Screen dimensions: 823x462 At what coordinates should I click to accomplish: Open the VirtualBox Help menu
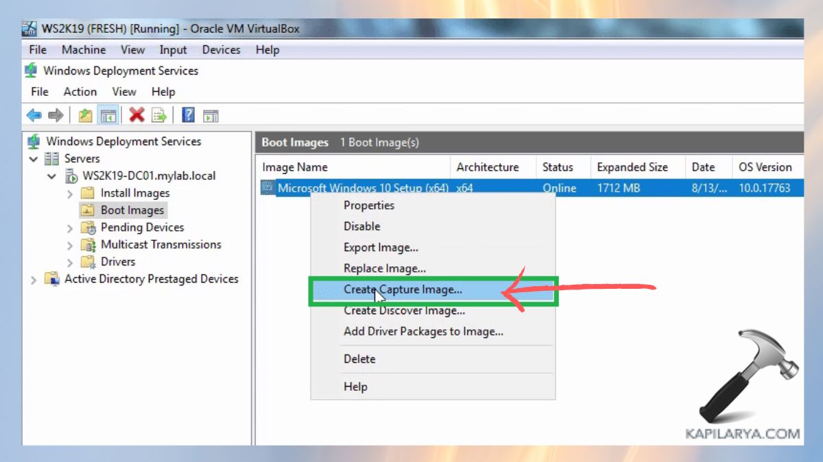267,49
